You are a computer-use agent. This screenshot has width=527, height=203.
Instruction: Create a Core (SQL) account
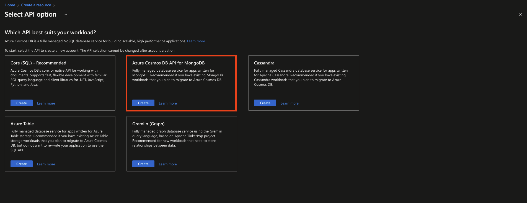pos(22,103)
